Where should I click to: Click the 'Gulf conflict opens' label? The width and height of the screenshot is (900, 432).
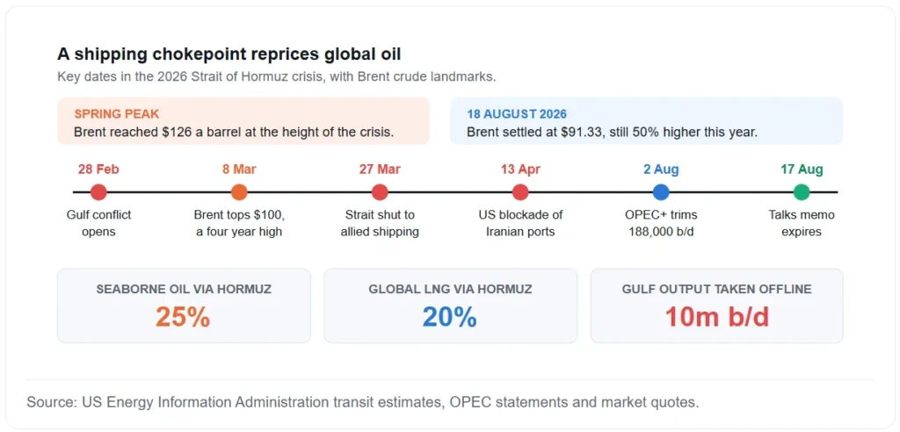click(98, 223)
